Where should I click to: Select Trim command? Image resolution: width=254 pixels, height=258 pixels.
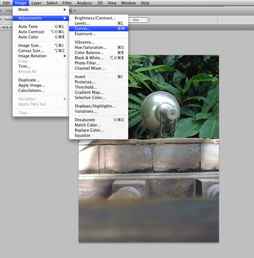click(41, 66)
